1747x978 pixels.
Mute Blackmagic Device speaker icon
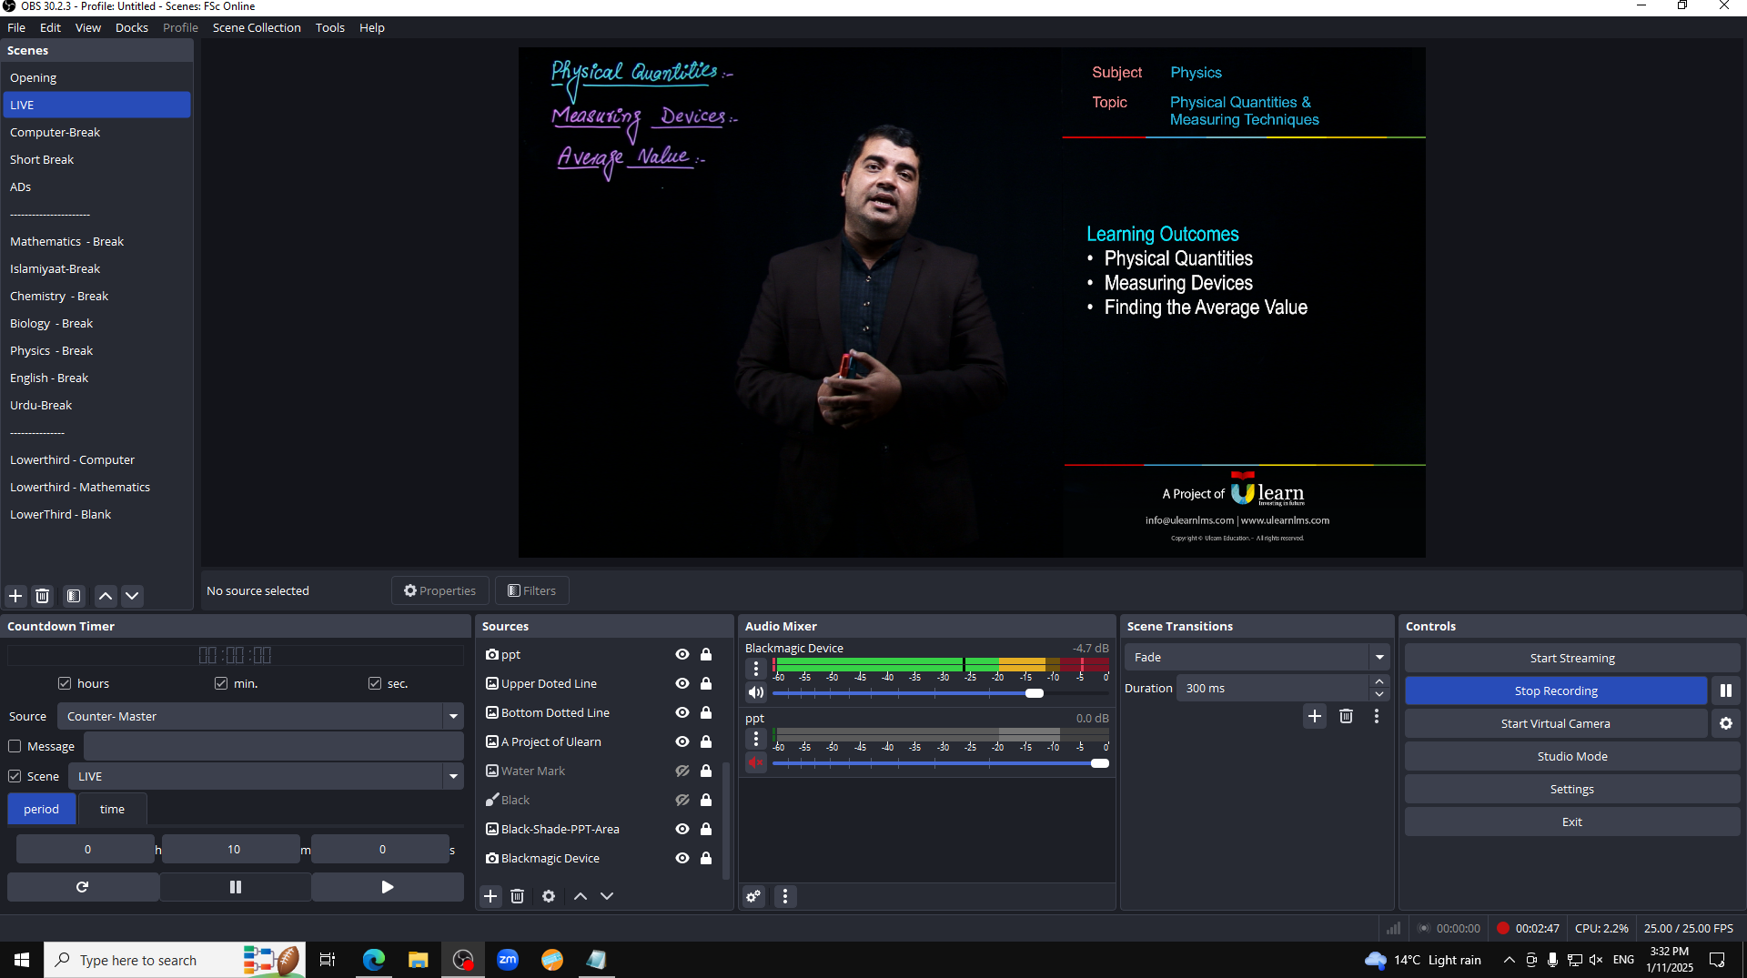coord(756,692)
